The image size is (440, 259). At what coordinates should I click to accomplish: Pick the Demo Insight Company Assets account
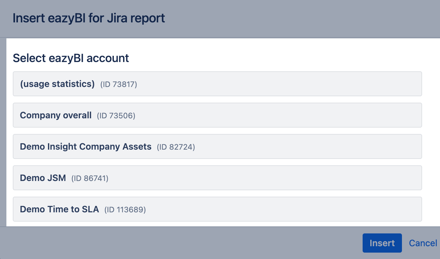click(x=217, y=146)
